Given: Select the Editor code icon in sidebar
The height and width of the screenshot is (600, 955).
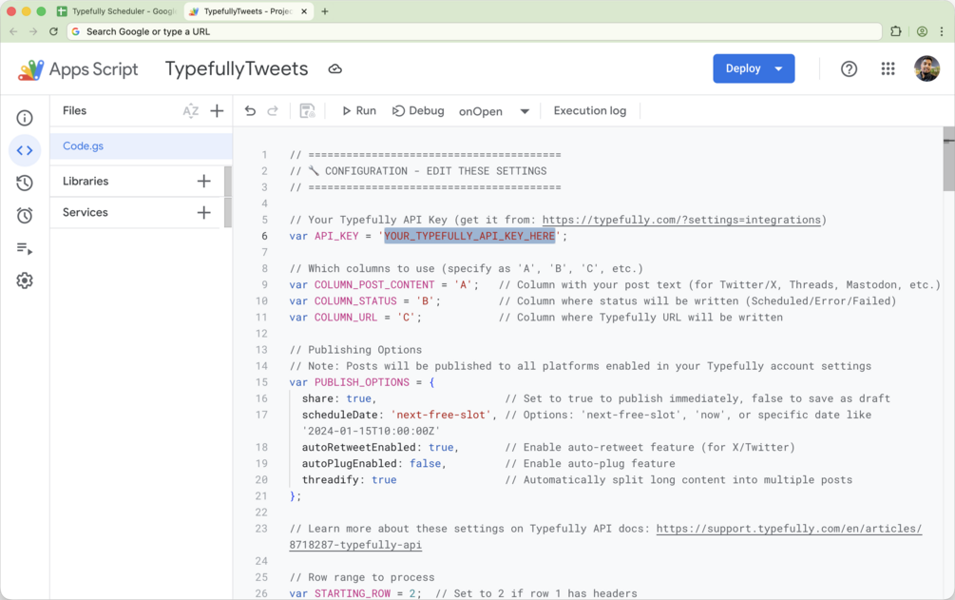Looking at the screenshot, I should coord(25,150).
